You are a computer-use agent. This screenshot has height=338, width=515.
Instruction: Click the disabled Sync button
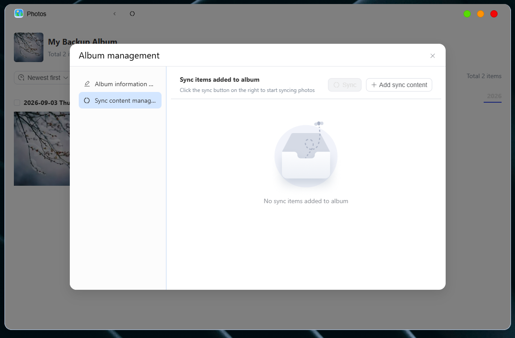[x=345, y=85]
